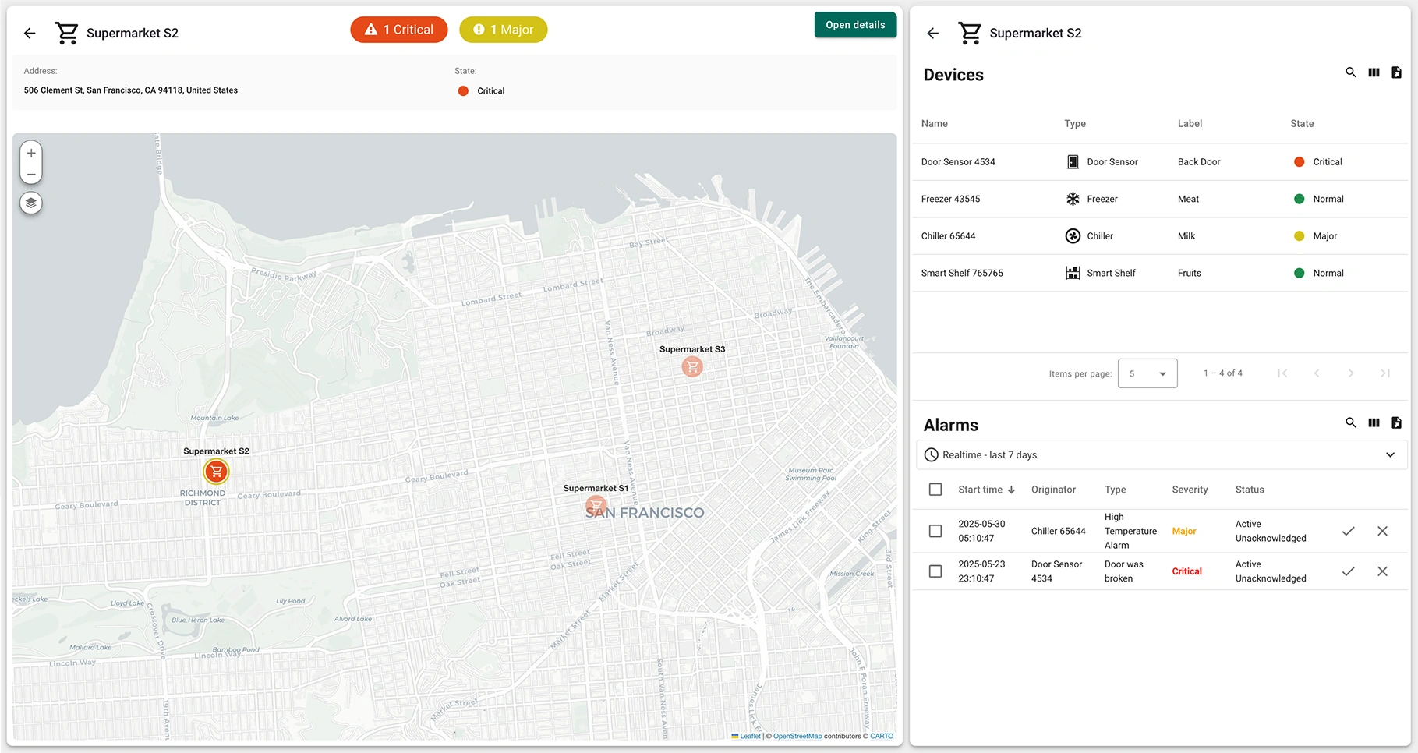Open the Items per page dropdown

tap(1147, 373)
